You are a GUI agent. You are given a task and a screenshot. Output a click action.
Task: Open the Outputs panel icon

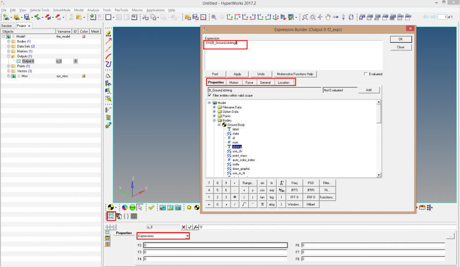pyautogui.click(x=111, y=216)
